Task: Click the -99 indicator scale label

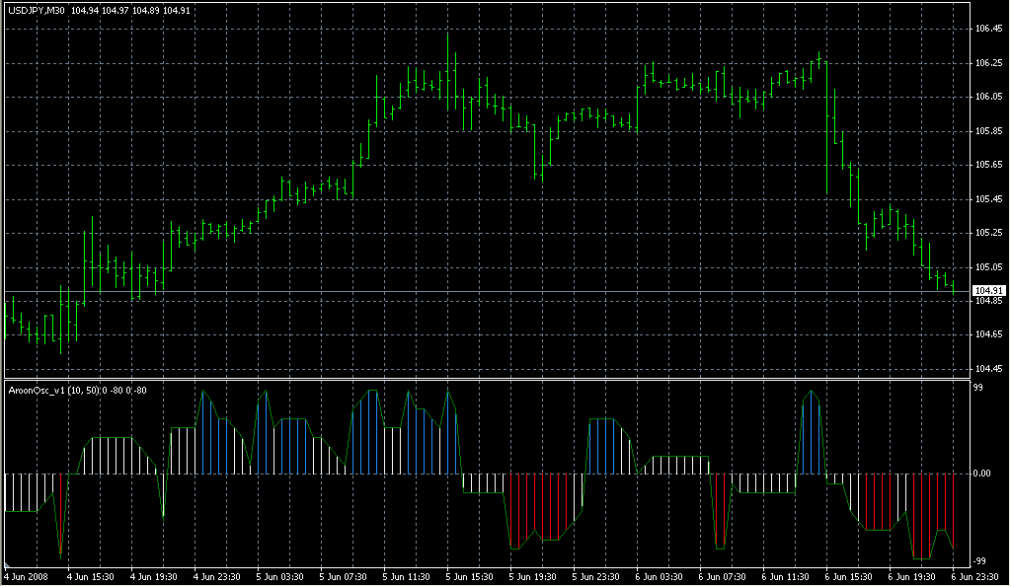Action: tap(978, 561)
